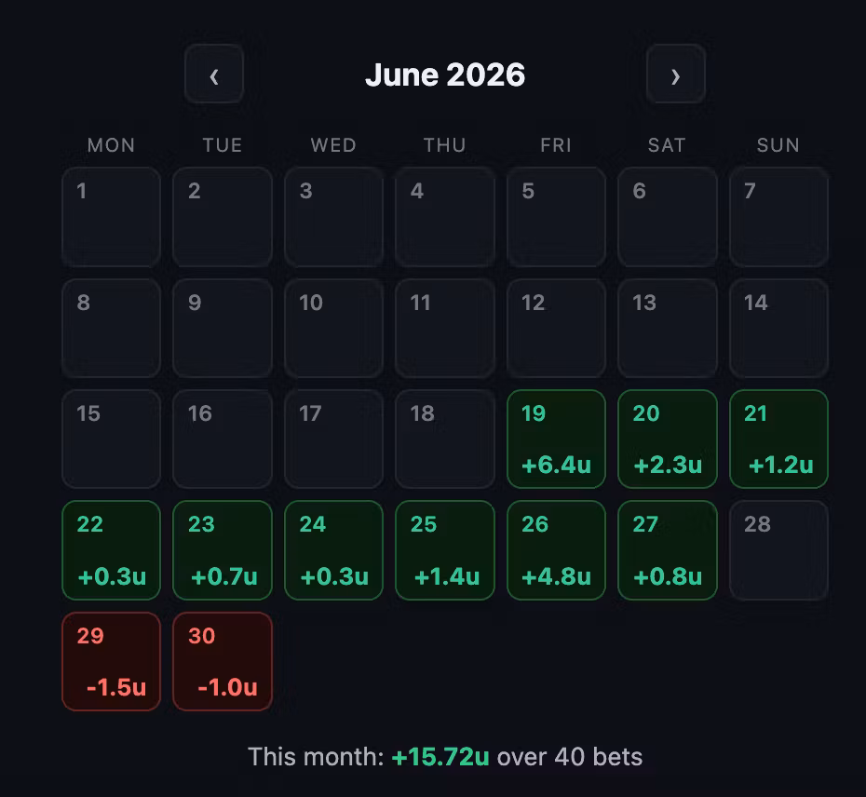
Task: Click the TUE column header
Action: [x=223, y=145]
